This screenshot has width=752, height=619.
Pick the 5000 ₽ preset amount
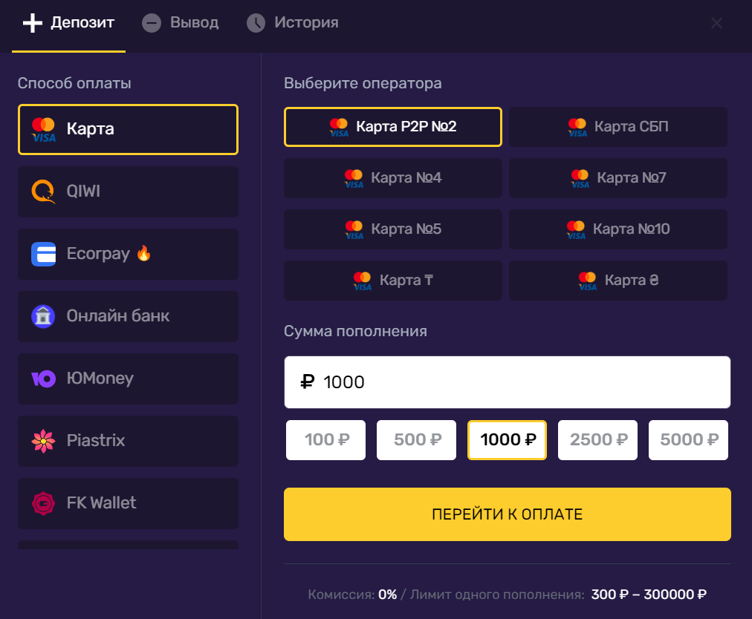click(688, 440)
